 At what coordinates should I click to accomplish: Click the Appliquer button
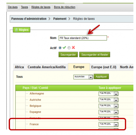coord(101,77)
